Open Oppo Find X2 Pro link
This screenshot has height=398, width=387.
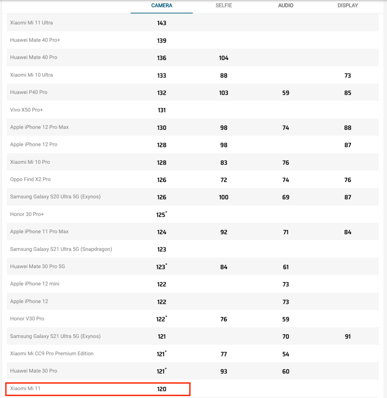click(30, 180)
